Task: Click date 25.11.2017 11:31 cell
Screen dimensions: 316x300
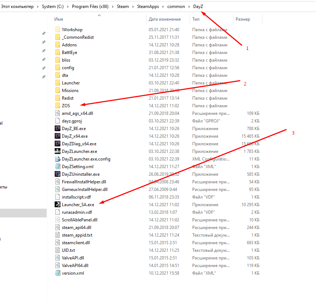Action: click(164, 37)
